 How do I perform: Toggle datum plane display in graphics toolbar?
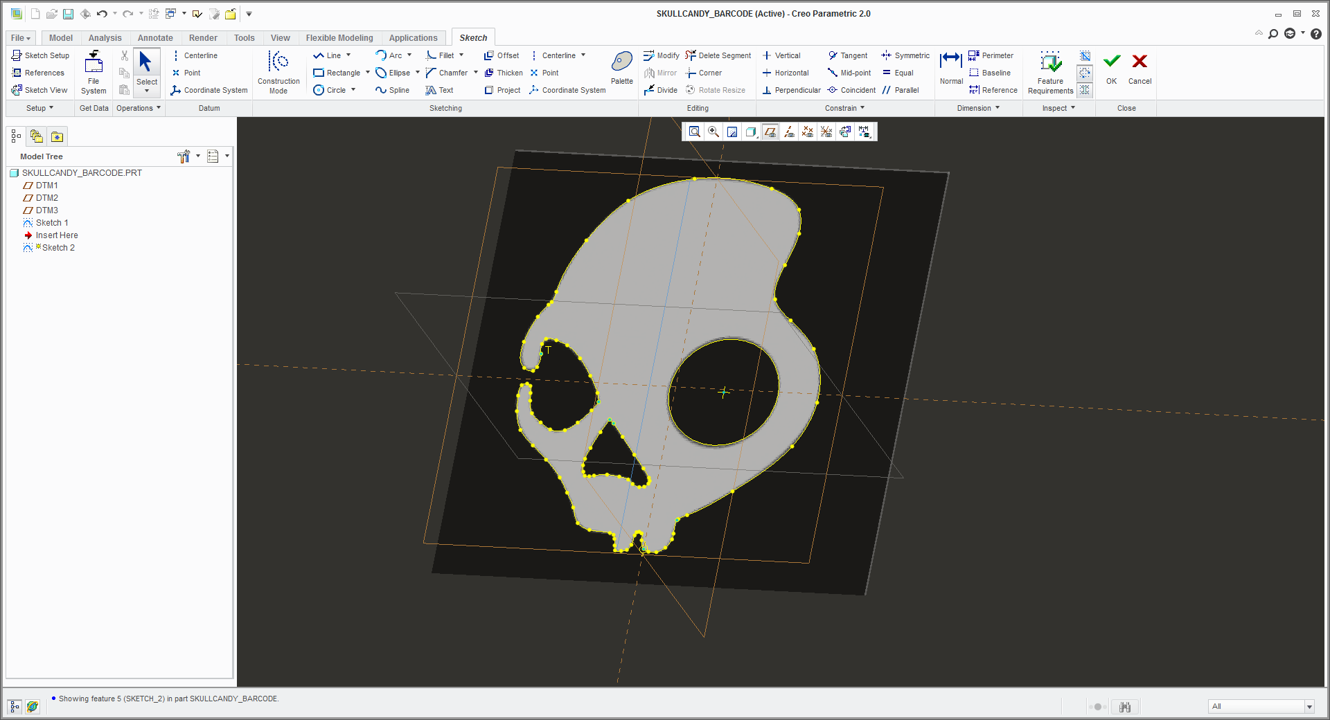point(770,132)
